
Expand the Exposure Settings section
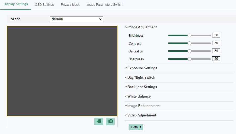pyautogui.click(x=142, y=68)
